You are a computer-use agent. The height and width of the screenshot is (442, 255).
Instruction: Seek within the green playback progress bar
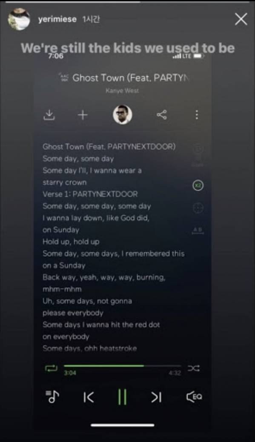[123, 366]
